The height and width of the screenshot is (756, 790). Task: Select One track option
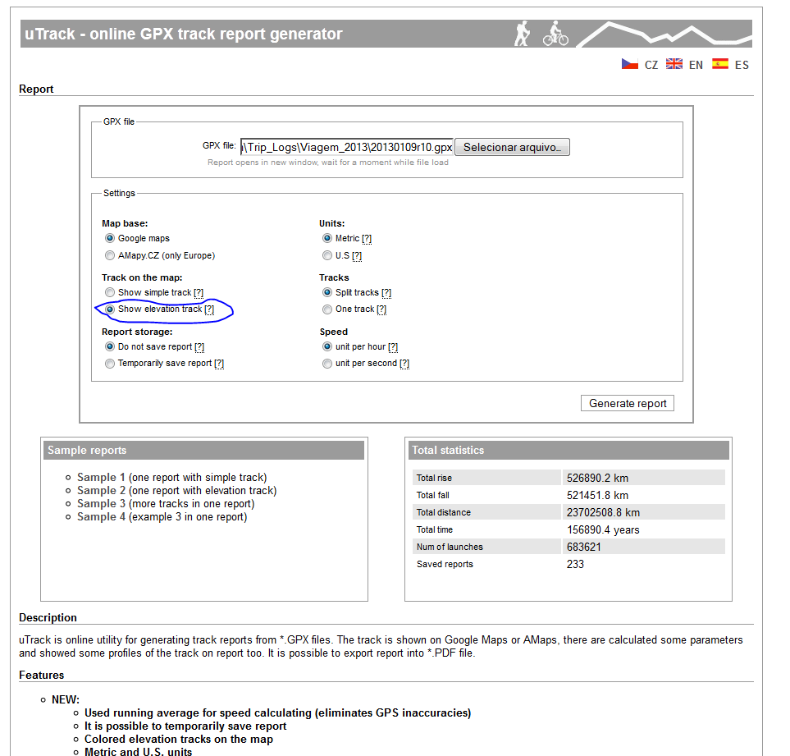click(x=327, y=309)
